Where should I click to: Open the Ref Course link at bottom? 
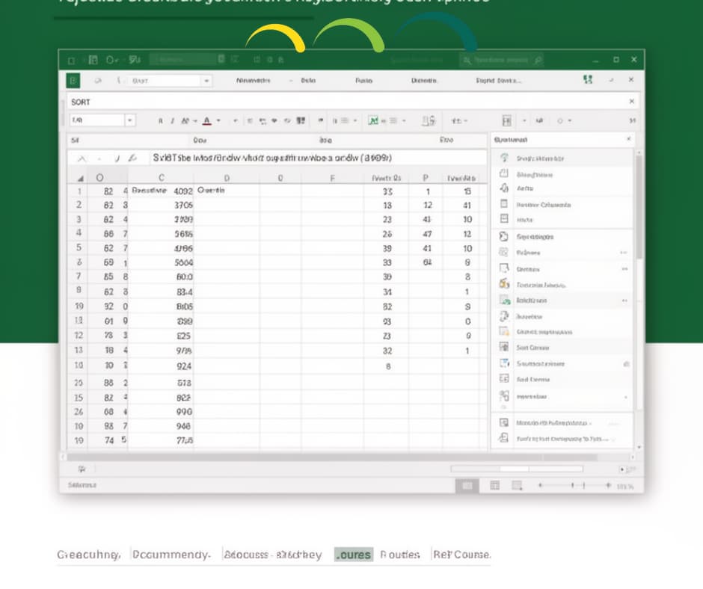tap(461, 555)
